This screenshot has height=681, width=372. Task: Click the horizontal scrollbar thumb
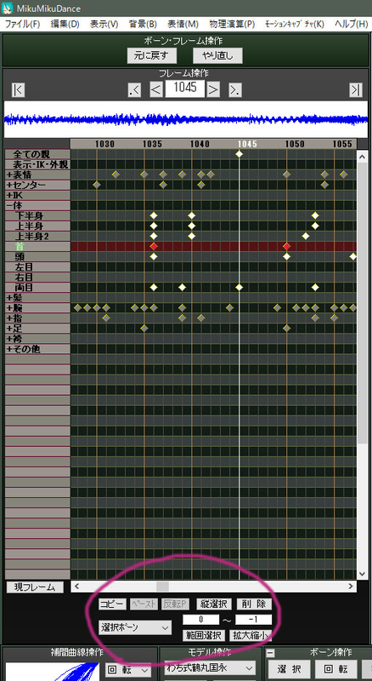tap(162, 587)
